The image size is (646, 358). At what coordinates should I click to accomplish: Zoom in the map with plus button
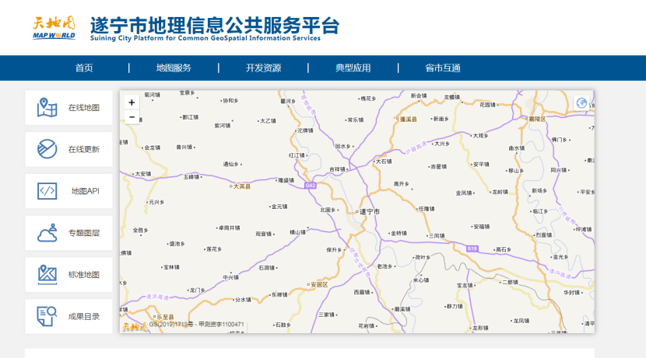click(132, 103)
